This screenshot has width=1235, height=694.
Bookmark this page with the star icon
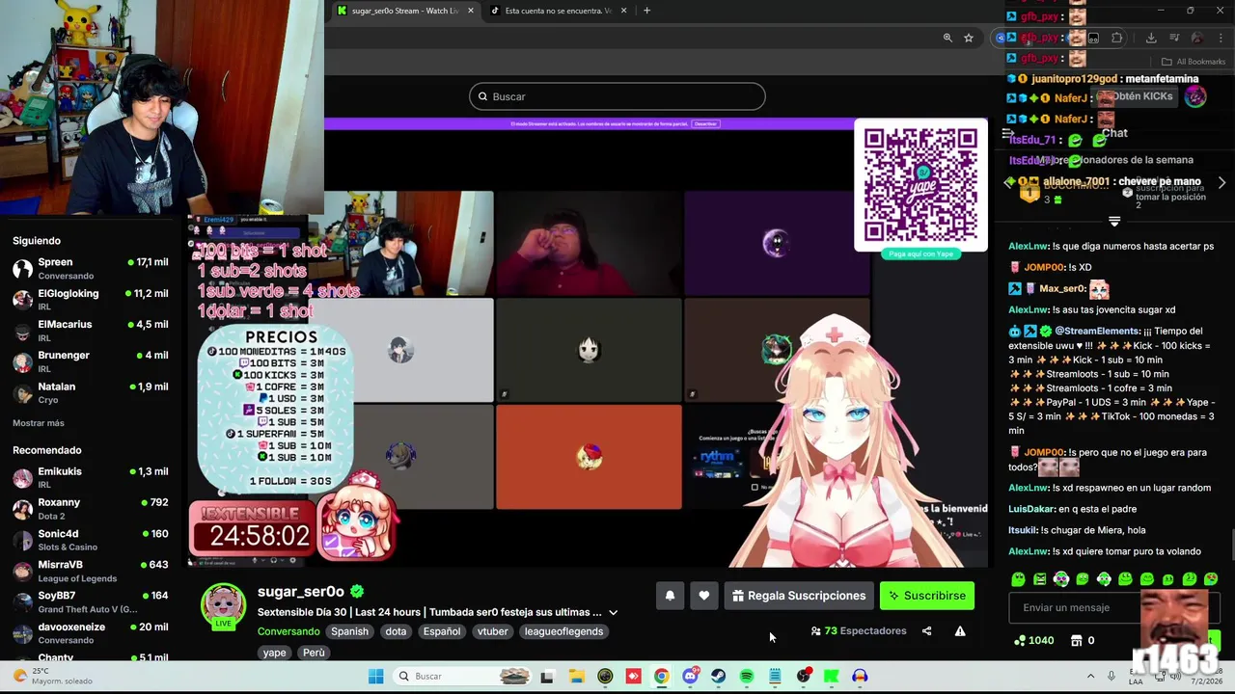[x=969, y=38]
